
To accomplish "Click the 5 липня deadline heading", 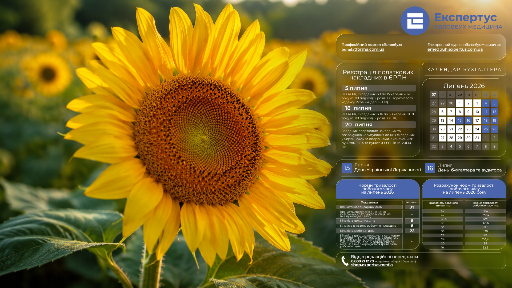I will pos(379,88).
